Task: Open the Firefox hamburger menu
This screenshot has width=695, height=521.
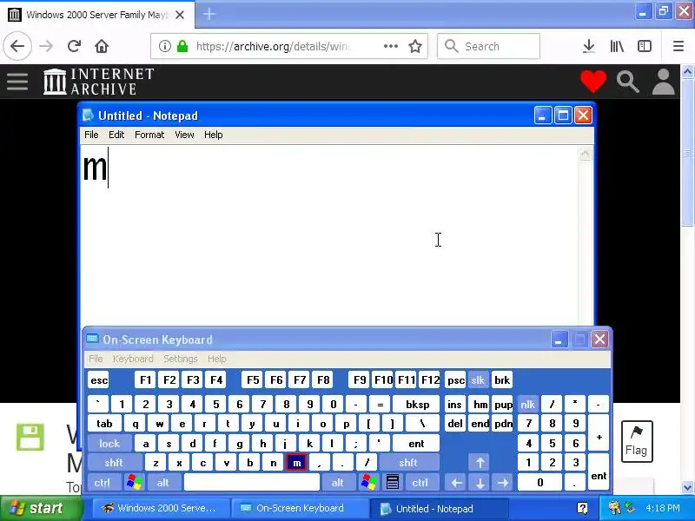Action: click(x=678, y=46)
